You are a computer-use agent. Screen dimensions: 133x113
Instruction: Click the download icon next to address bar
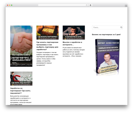tap(90, 5)
